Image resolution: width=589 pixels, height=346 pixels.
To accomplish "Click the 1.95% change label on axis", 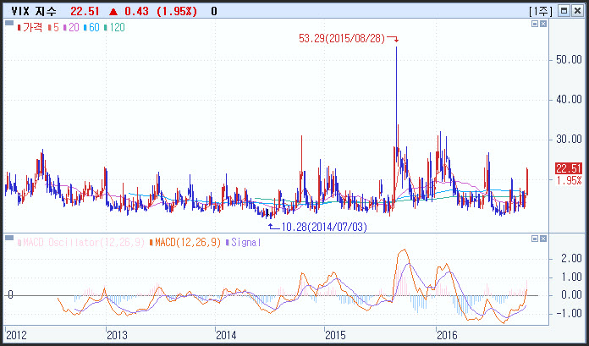I will [570, 180].
